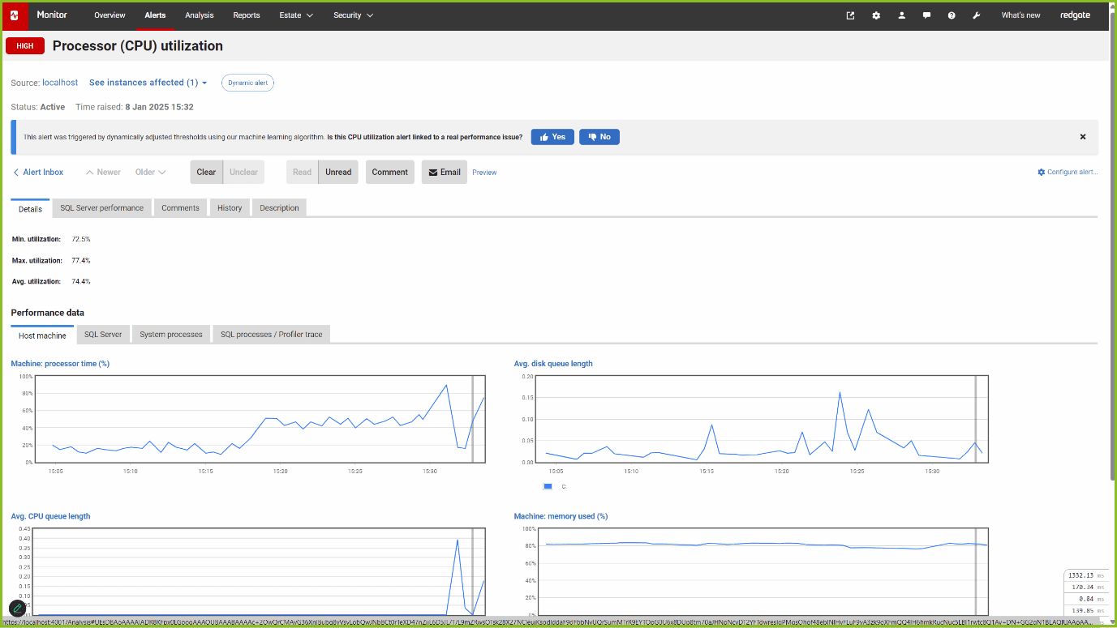Expand the Older alerts dropdown

(151, 172)
